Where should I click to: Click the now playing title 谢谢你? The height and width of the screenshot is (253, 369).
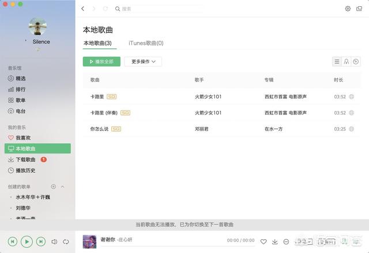108,239
